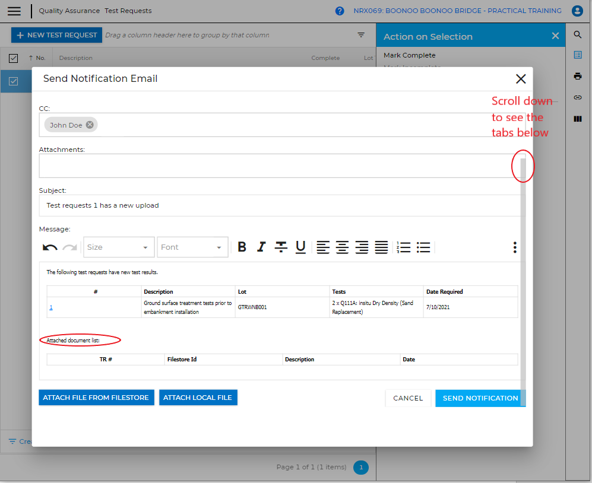The image size is (592, 483).
Task: Expand the Font dropdown
Action: point(193,247)
